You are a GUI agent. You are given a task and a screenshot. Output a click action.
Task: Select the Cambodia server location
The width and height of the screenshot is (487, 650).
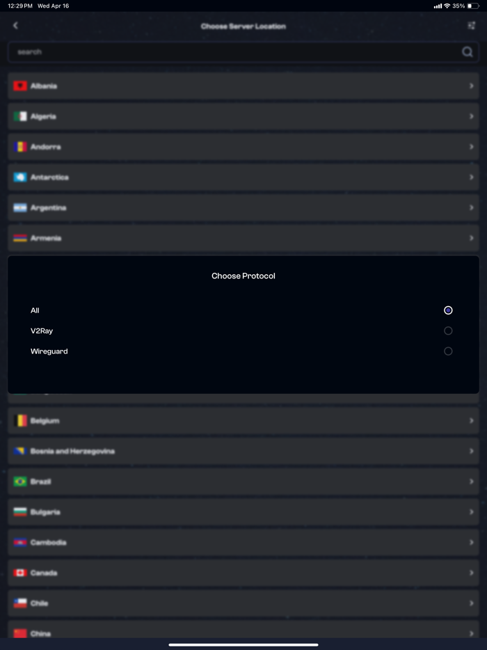(243, 542)
